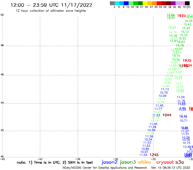Pick the yellow swatch in the wave height scale
The image size is (193, 170).
tap(145, 3)
